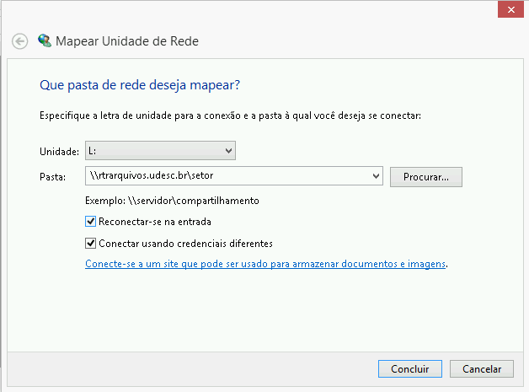This screenshot has width=529, height=392.
Task: Click the Especifique a letra de unidade instruction
Action: (x=230, y=114)
